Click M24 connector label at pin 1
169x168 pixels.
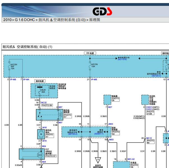pyautogui.click(x=44, y=146)
